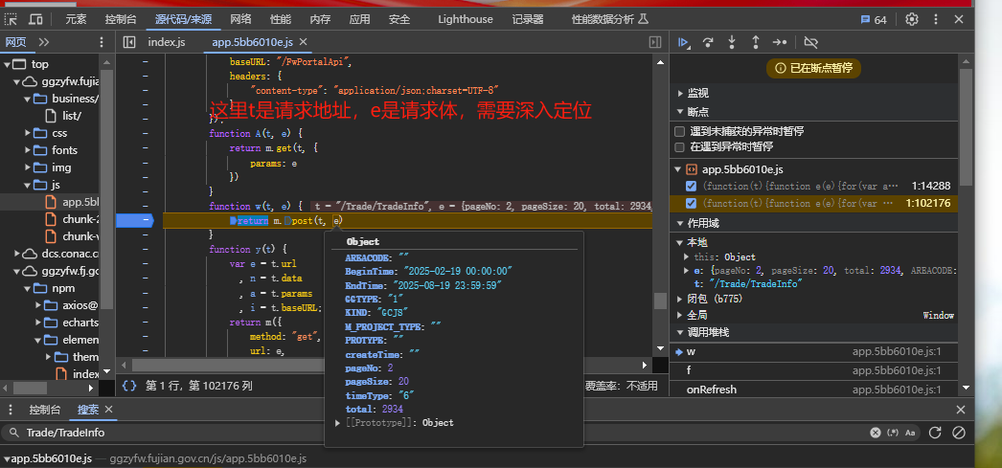The width and height of the screenshot is (1002, 468).
Task: Open the 性能数据分析 tab
Action: [610, 19]
